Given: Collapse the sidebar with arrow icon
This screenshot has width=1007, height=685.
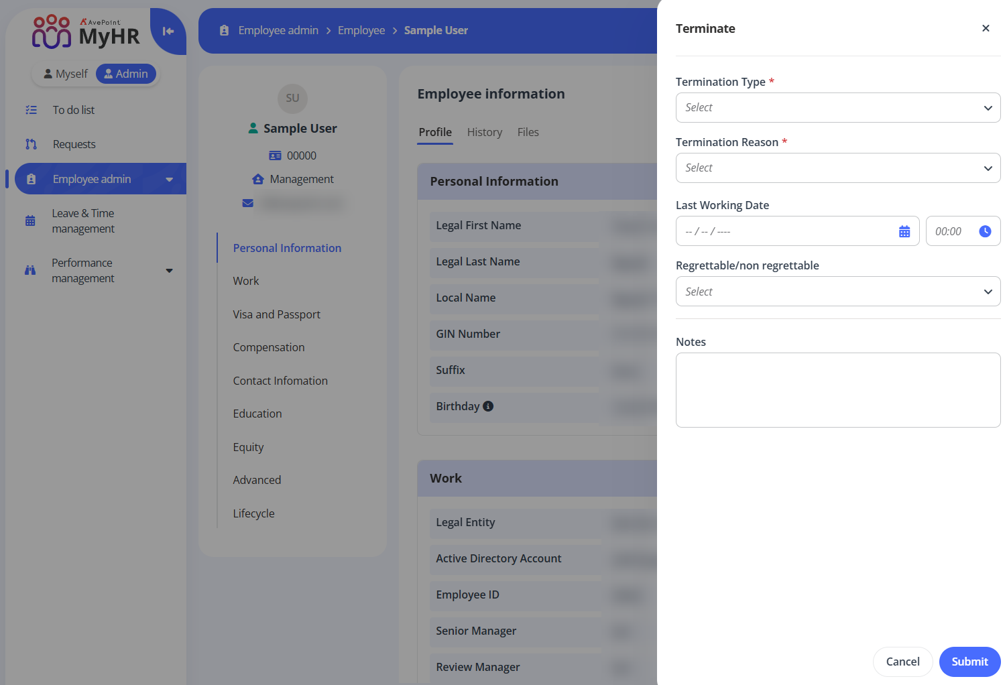Looking at the screenshot, I should click(168, 31).
